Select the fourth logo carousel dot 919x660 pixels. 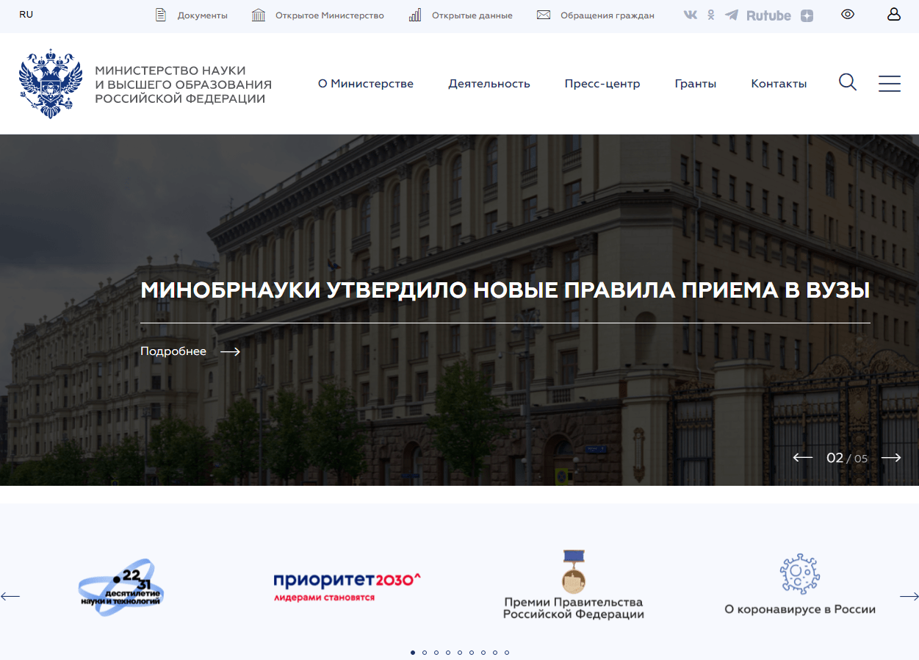coord(448,653)
